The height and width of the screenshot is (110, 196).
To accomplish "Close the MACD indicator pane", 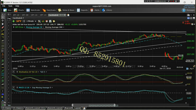I will [13, 87].
